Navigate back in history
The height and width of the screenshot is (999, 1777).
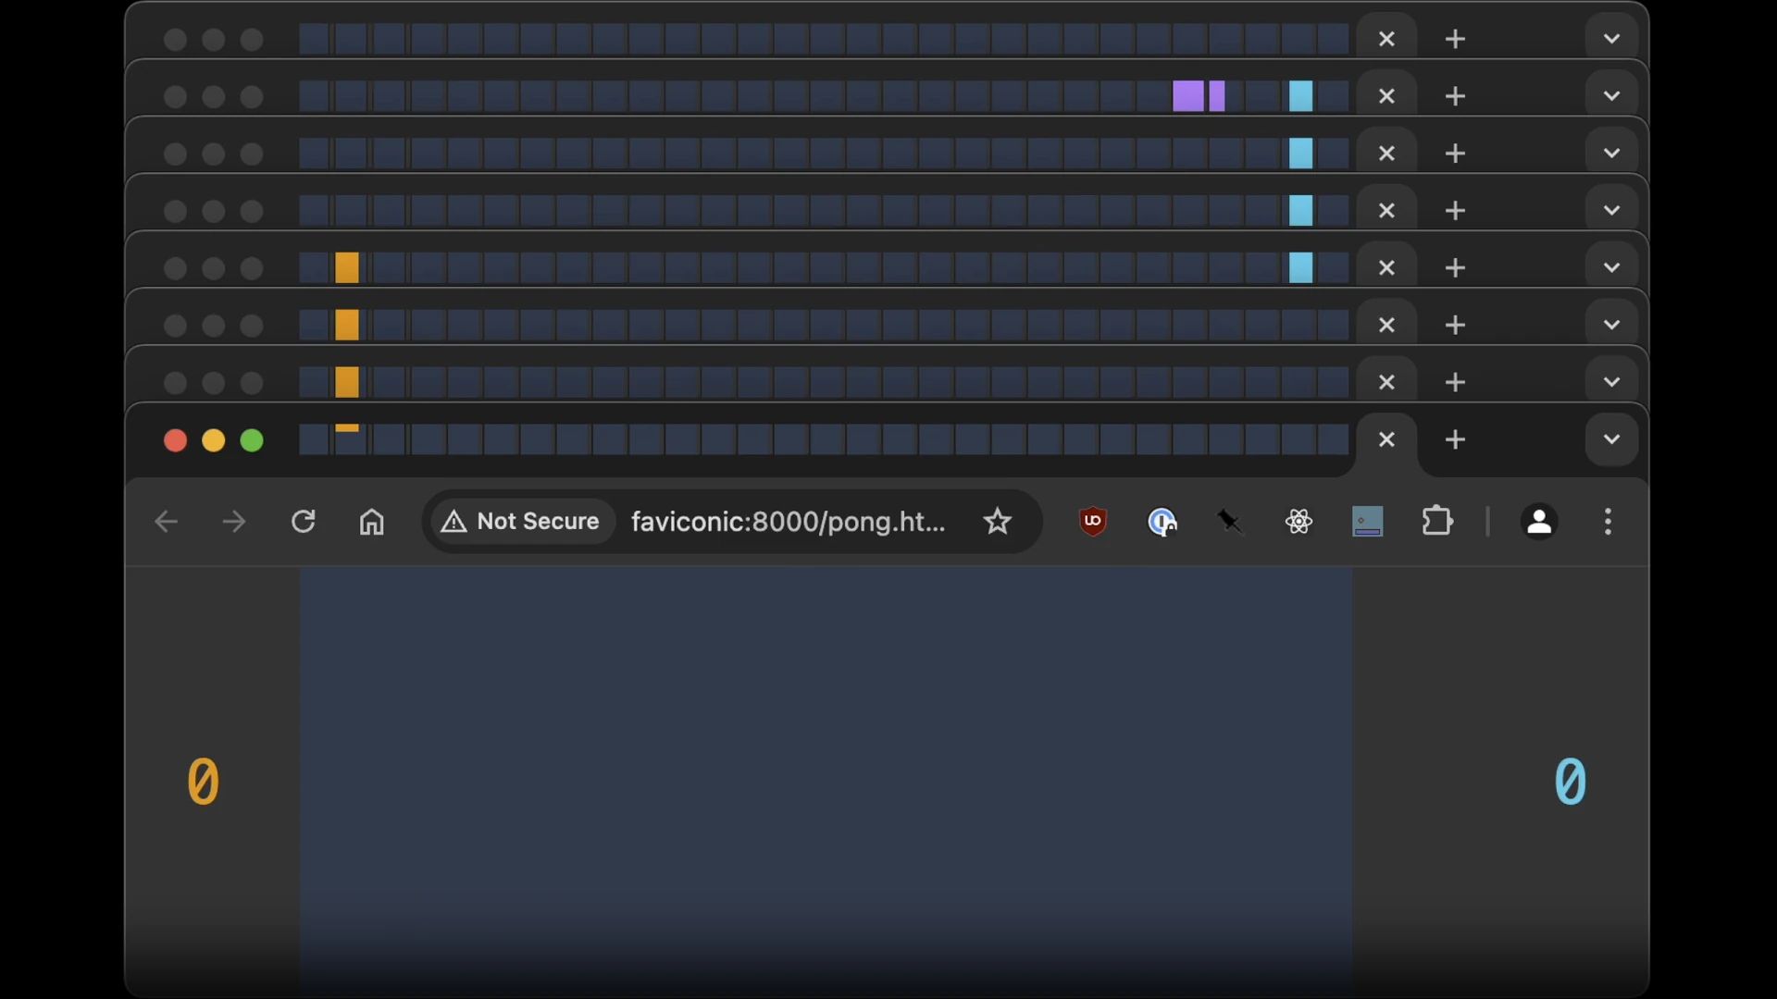tap(166, 522)
